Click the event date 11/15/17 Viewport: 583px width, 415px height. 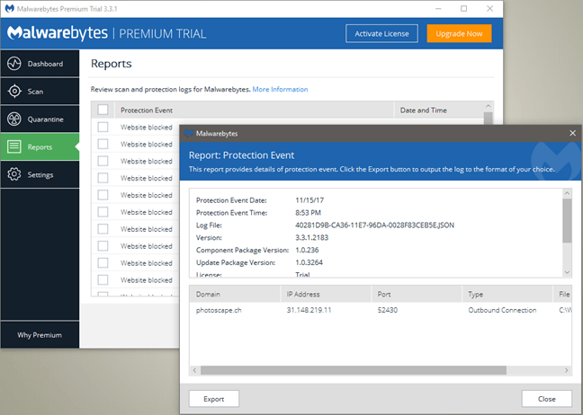tap(309, 200)
